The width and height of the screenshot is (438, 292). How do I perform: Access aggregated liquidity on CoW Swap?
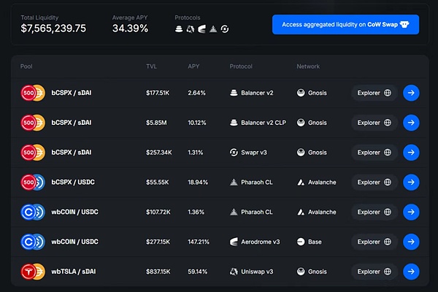click(x=345, y=24)
